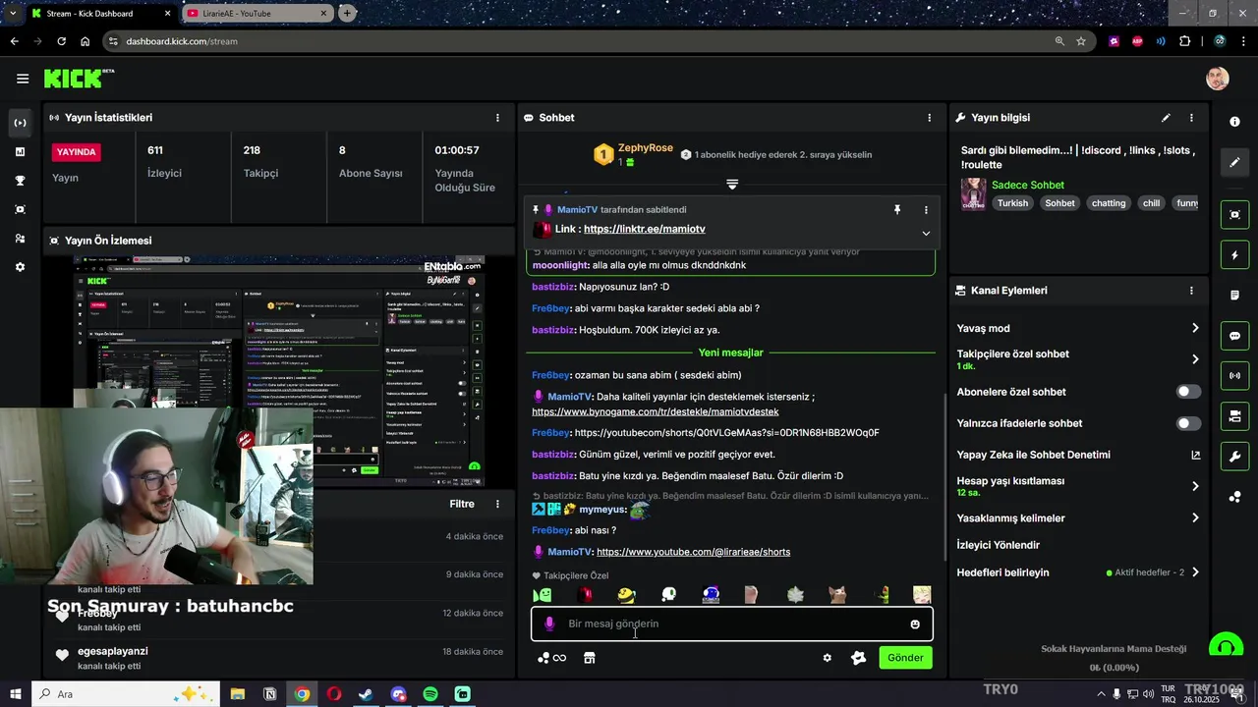Open the Sohbet panel three-dot menu
Screen dimensions: 1258x707
point(929,118)
